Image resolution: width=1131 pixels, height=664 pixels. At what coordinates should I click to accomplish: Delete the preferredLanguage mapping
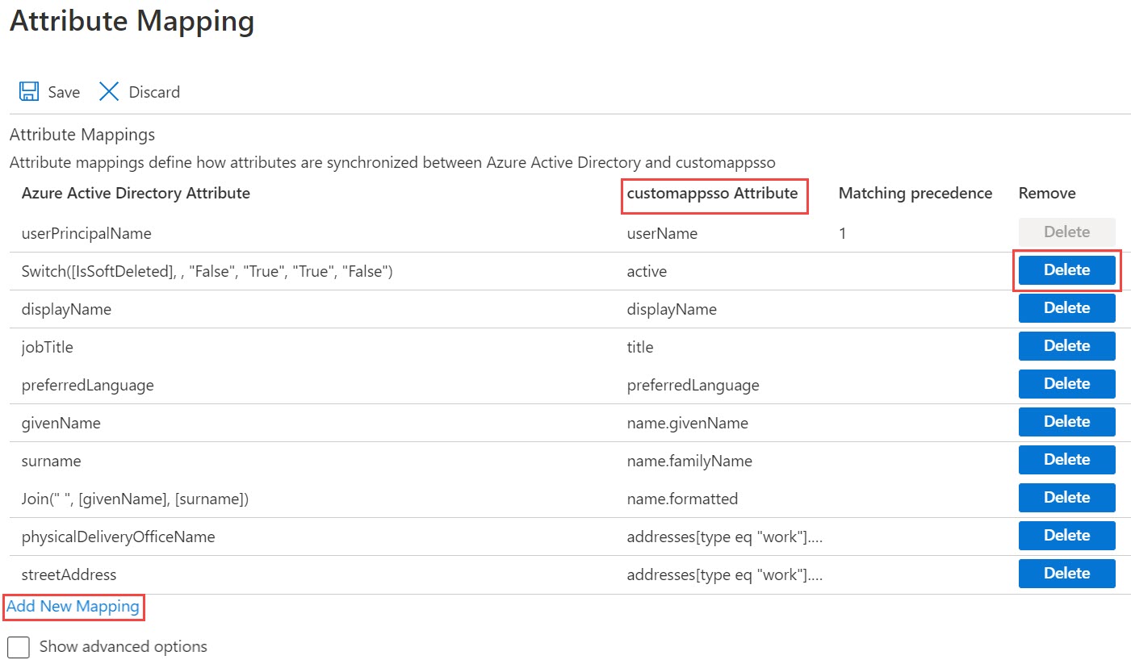[1066, 384]
